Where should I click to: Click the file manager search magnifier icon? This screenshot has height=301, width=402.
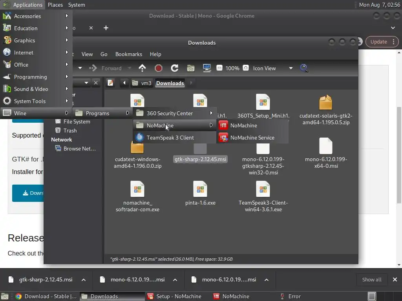[x=304, y=68]
